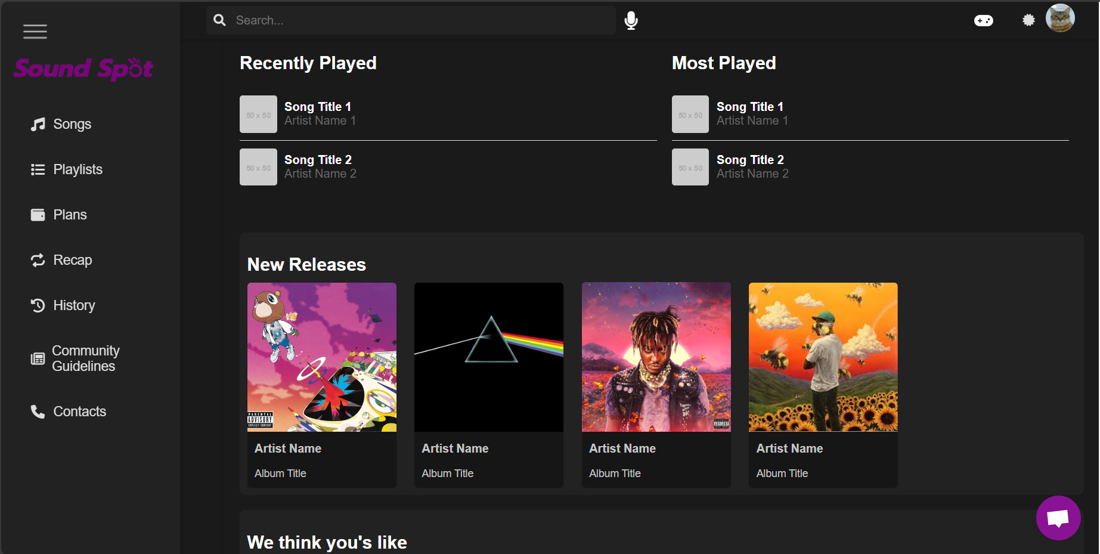Click Artist Name under sunflower album
This screenshot has height=554, width=1100.
(x=789, y=448)
